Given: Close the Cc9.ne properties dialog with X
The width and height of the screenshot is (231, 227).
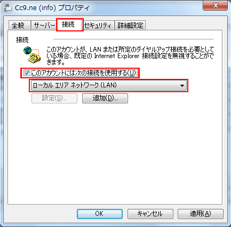Looking at the screenshot, I should [x=216, y=5].
